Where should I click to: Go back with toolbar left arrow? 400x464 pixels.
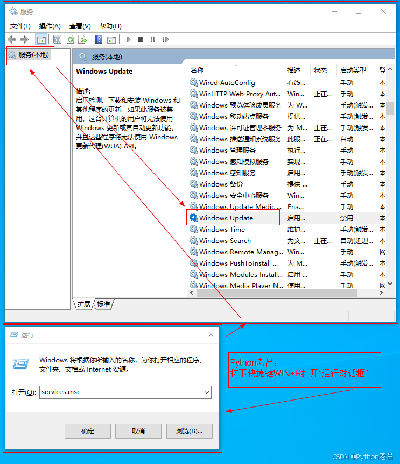[x=12, y=39]
